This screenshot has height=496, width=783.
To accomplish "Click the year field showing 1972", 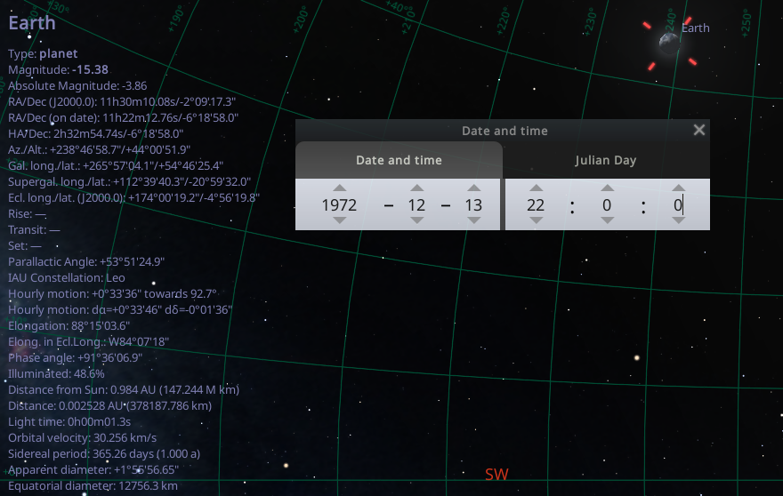I will (340, 205).
